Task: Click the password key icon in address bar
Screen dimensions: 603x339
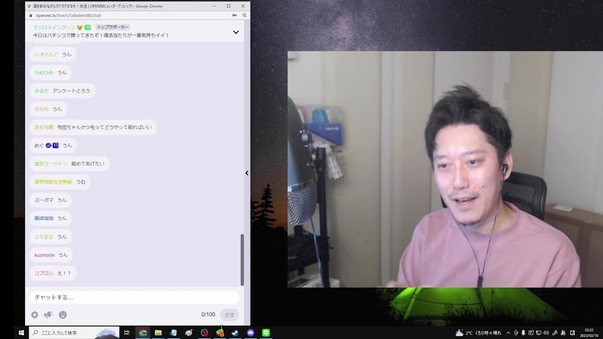Action: click(235, 16)
